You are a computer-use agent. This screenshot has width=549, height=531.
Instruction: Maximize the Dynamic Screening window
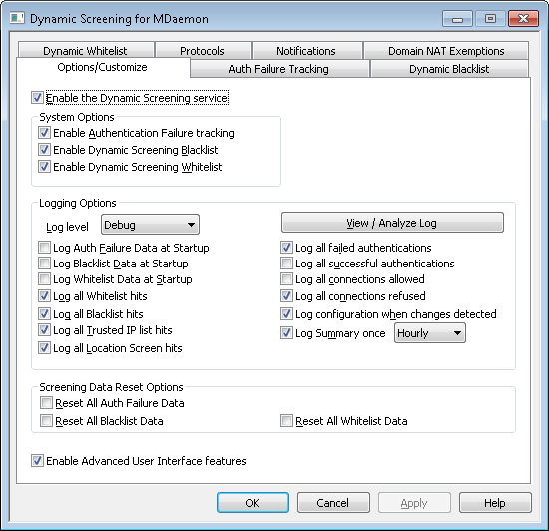coord(490,19)
